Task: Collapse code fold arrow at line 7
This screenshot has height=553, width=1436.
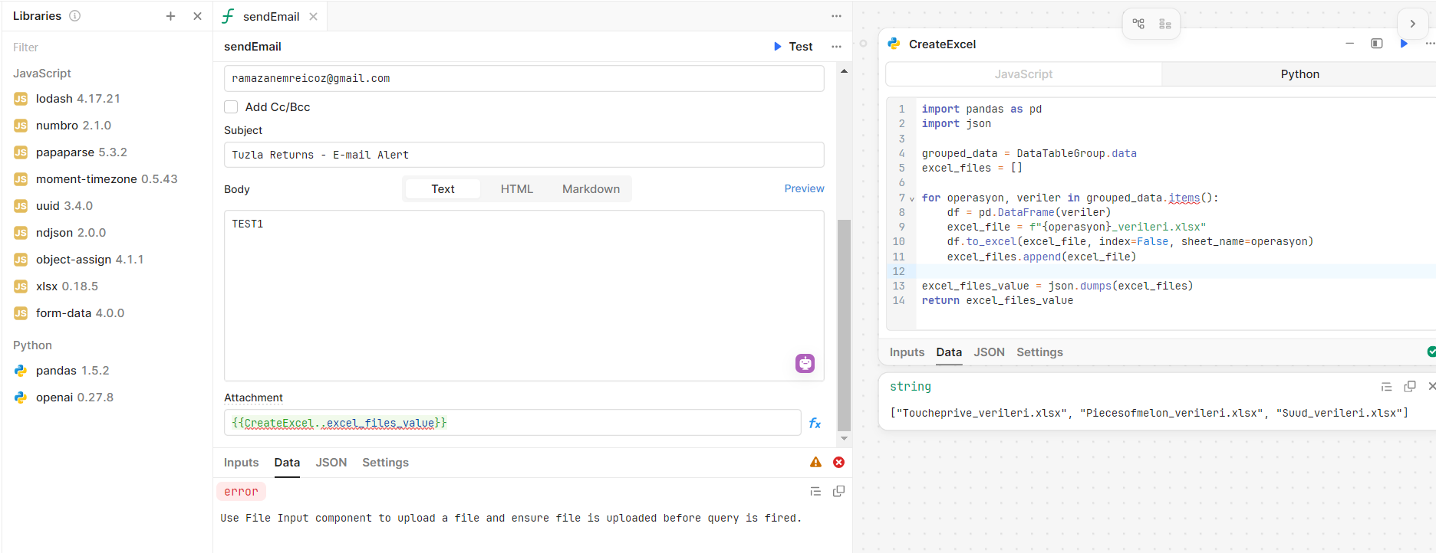Action: point(912,198)
